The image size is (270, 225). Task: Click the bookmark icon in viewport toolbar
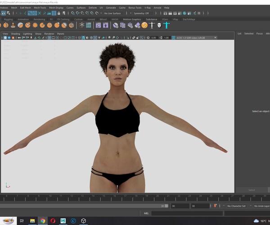coord(31,38)
